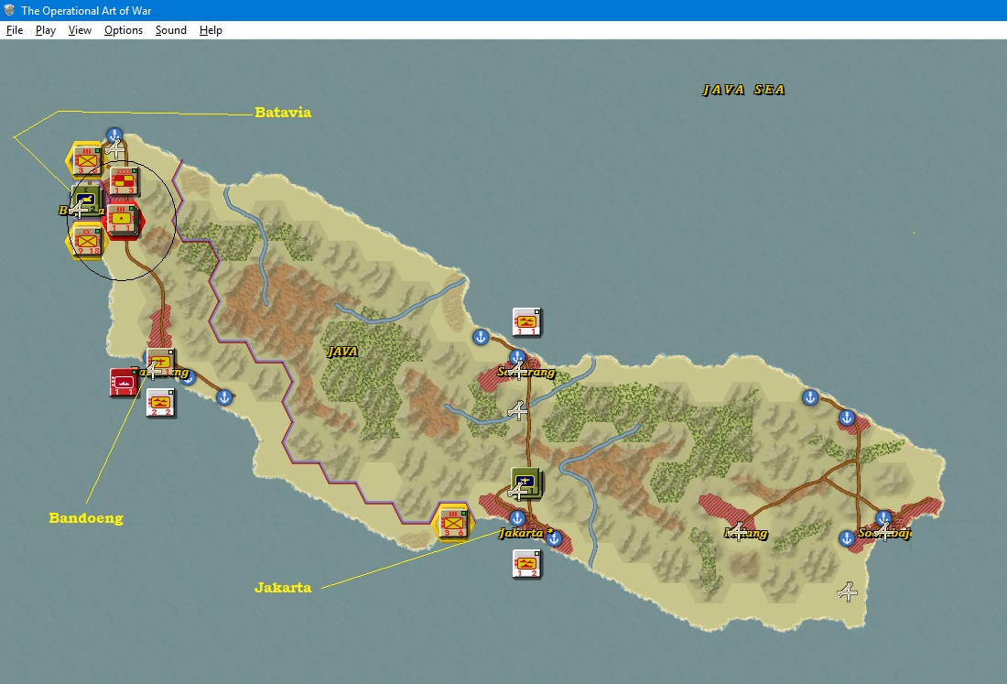Click the JAVA SEA map label
The height and width of the screenshot is (684, 1007).
pos(743,90)
